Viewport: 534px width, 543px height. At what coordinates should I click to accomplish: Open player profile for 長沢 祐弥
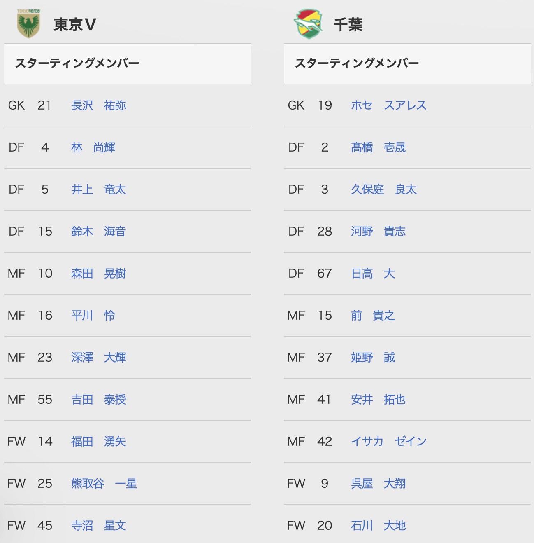coord(99,105)
